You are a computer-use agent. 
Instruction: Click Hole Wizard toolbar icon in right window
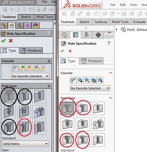[x=112, y=13]
